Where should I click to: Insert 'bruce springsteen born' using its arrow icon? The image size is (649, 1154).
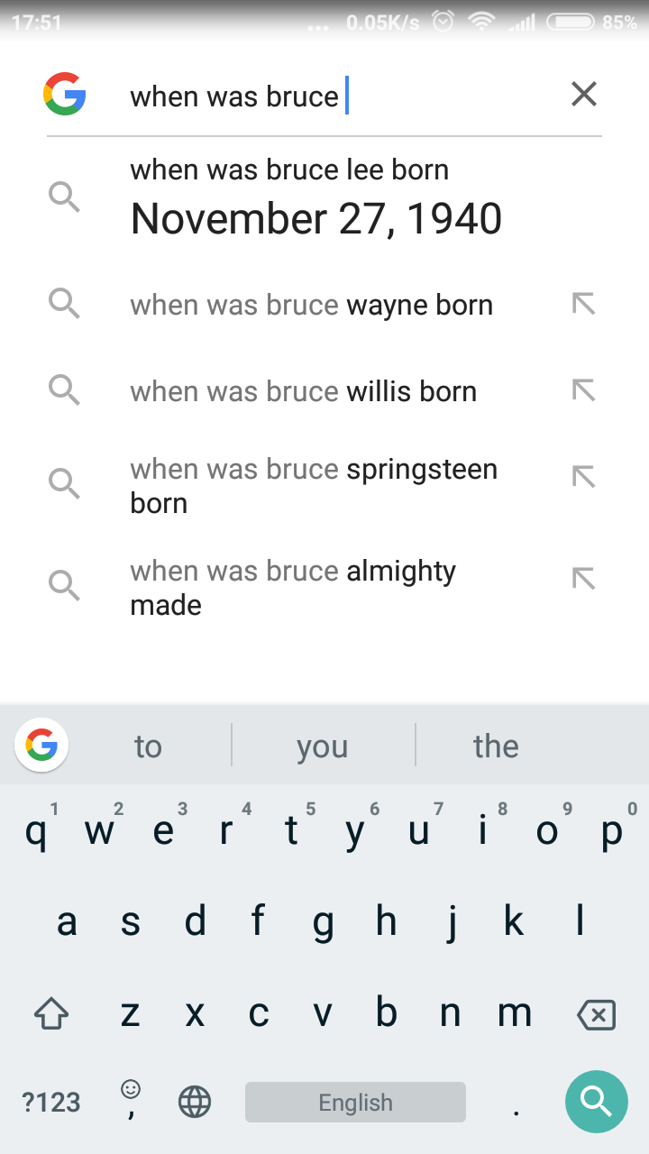pos(584,476)
